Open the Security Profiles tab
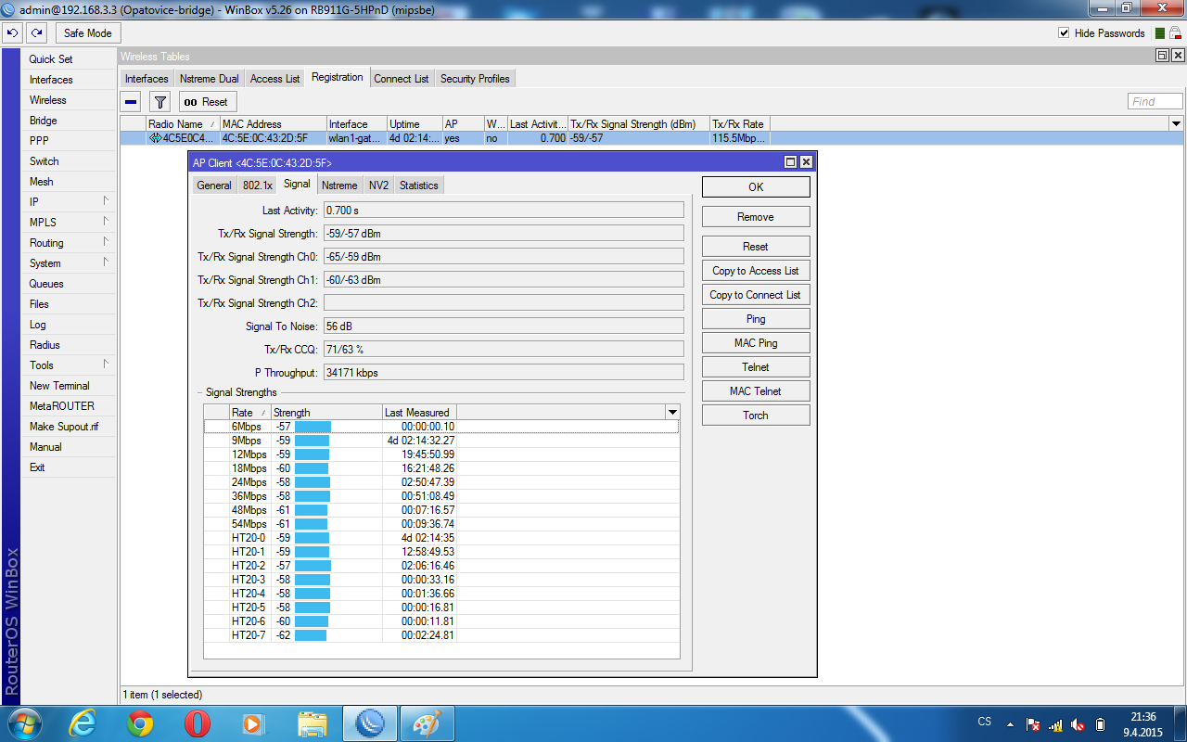This screenshot has width=1187, height=742. point(475,79)
